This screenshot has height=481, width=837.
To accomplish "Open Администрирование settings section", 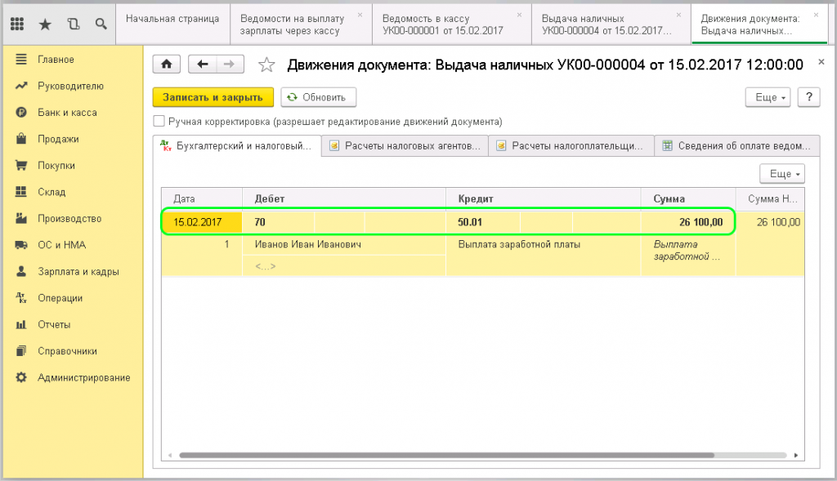I will point(83,377).
